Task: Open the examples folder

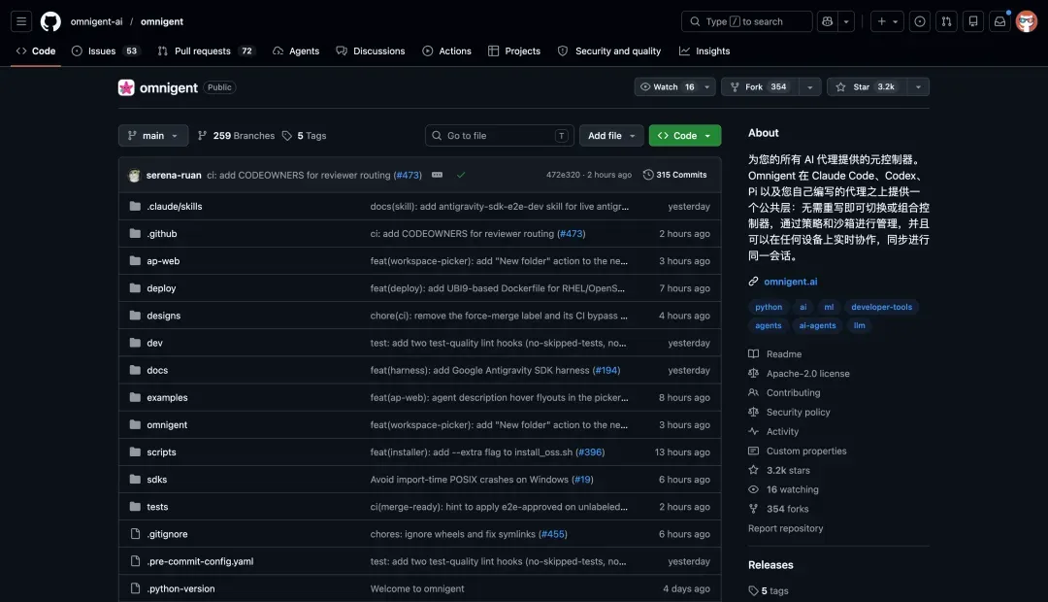Action: coord(167,397)
